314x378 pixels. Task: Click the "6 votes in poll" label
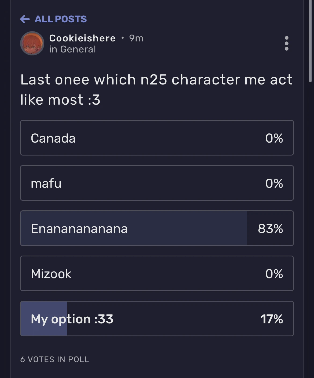[x=55, y=359]
